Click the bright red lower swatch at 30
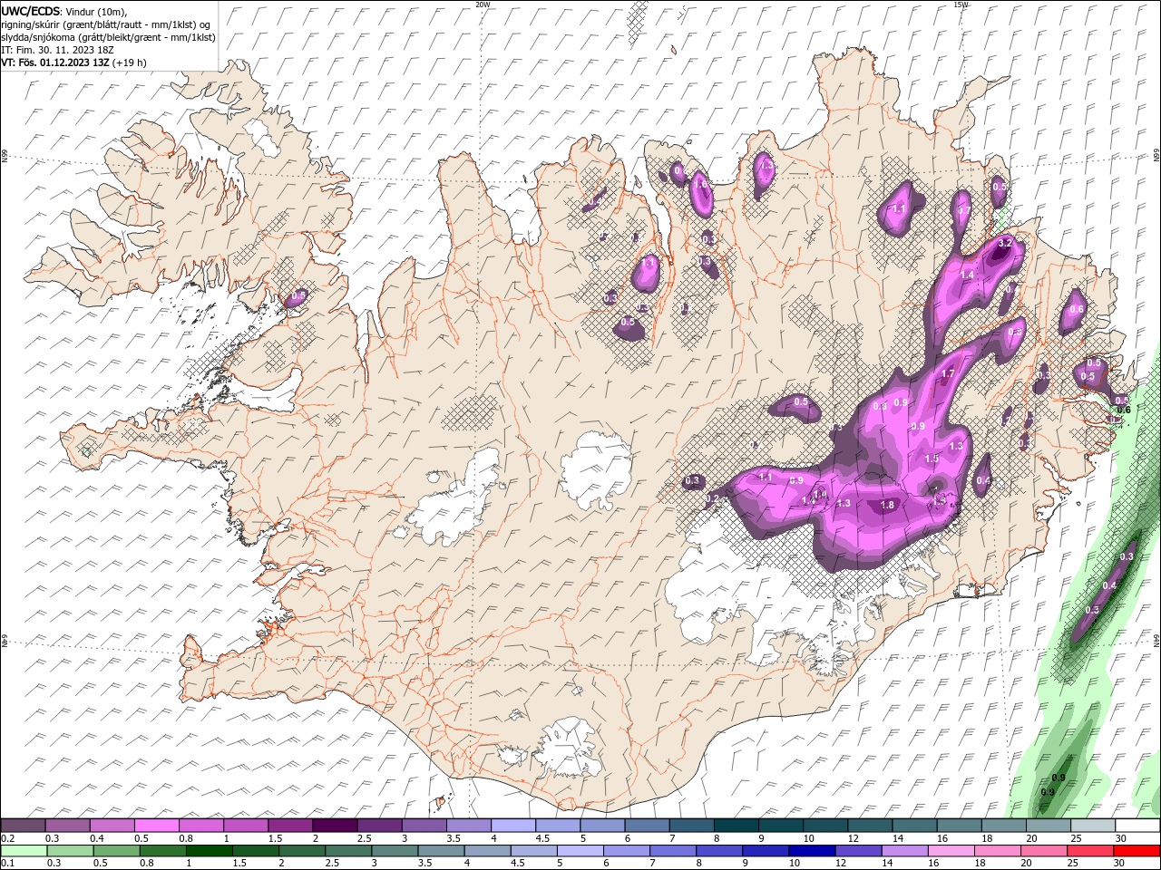Viewport: 1161px width, 870px height. [x=1137, y=851]
